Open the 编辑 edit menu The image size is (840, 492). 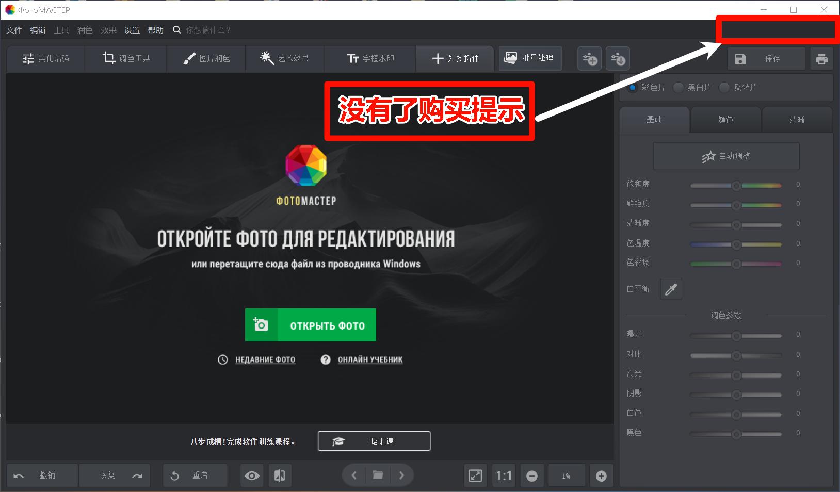(x=38, y=30)
